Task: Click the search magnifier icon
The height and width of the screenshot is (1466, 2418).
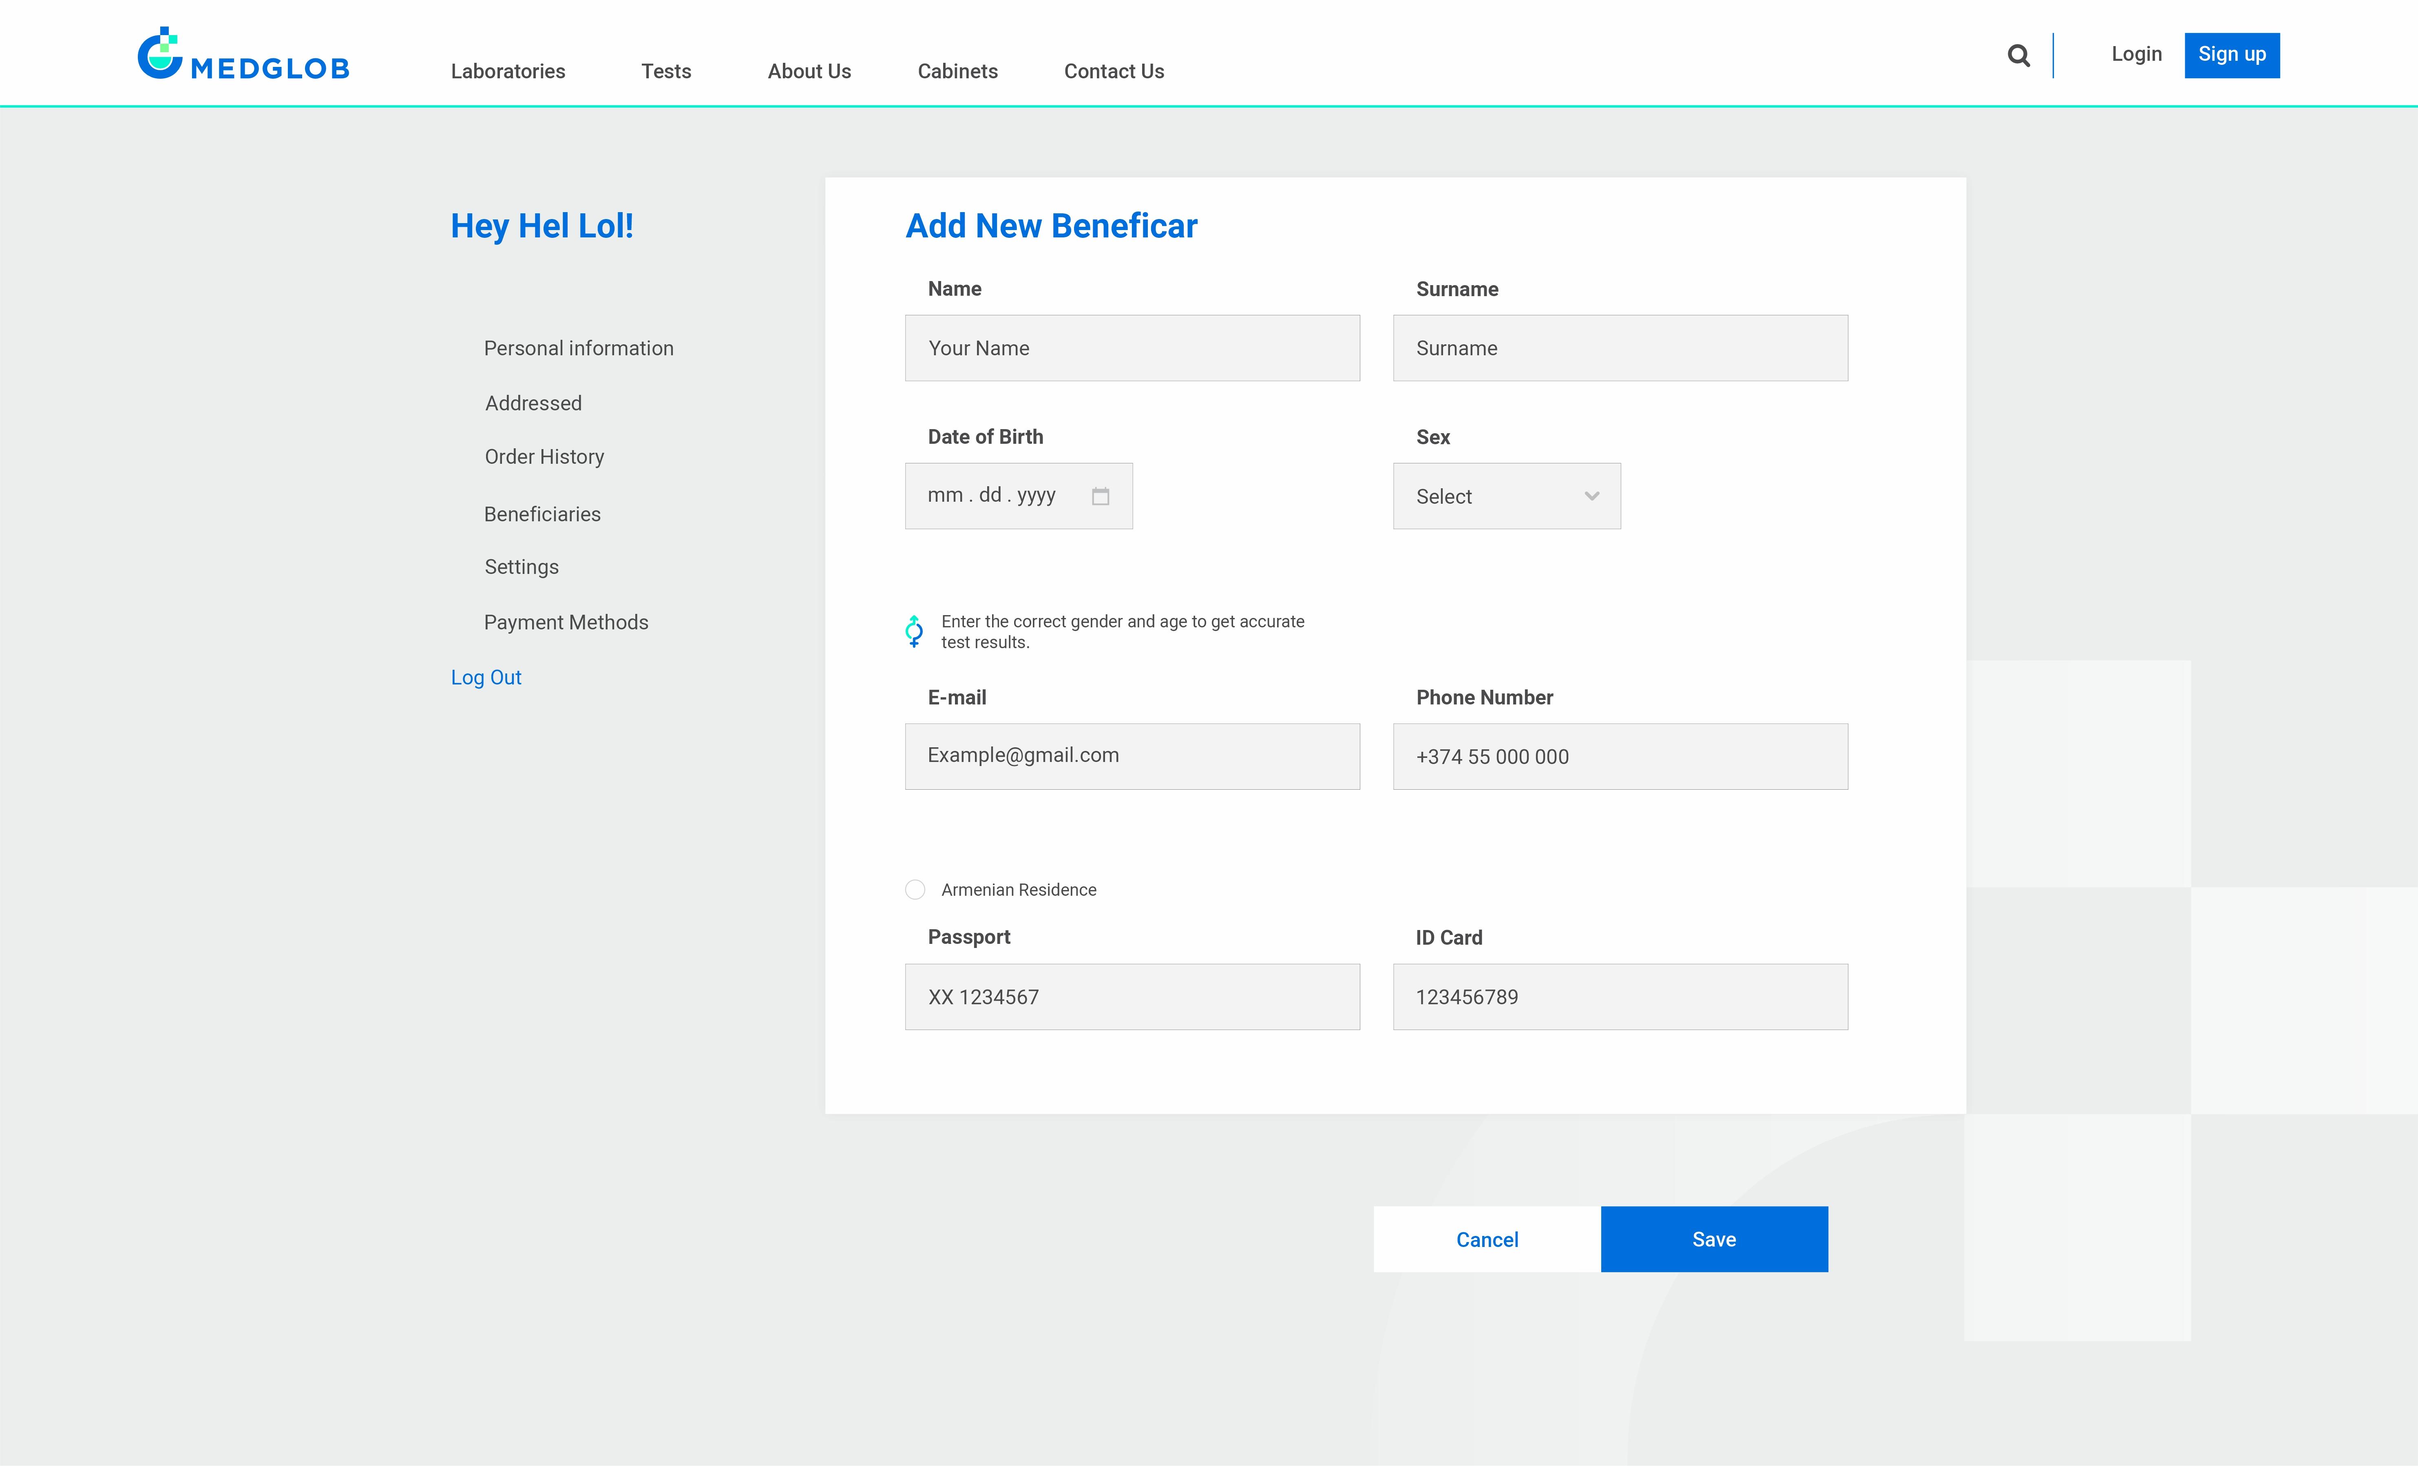Action: (2018, 56)
